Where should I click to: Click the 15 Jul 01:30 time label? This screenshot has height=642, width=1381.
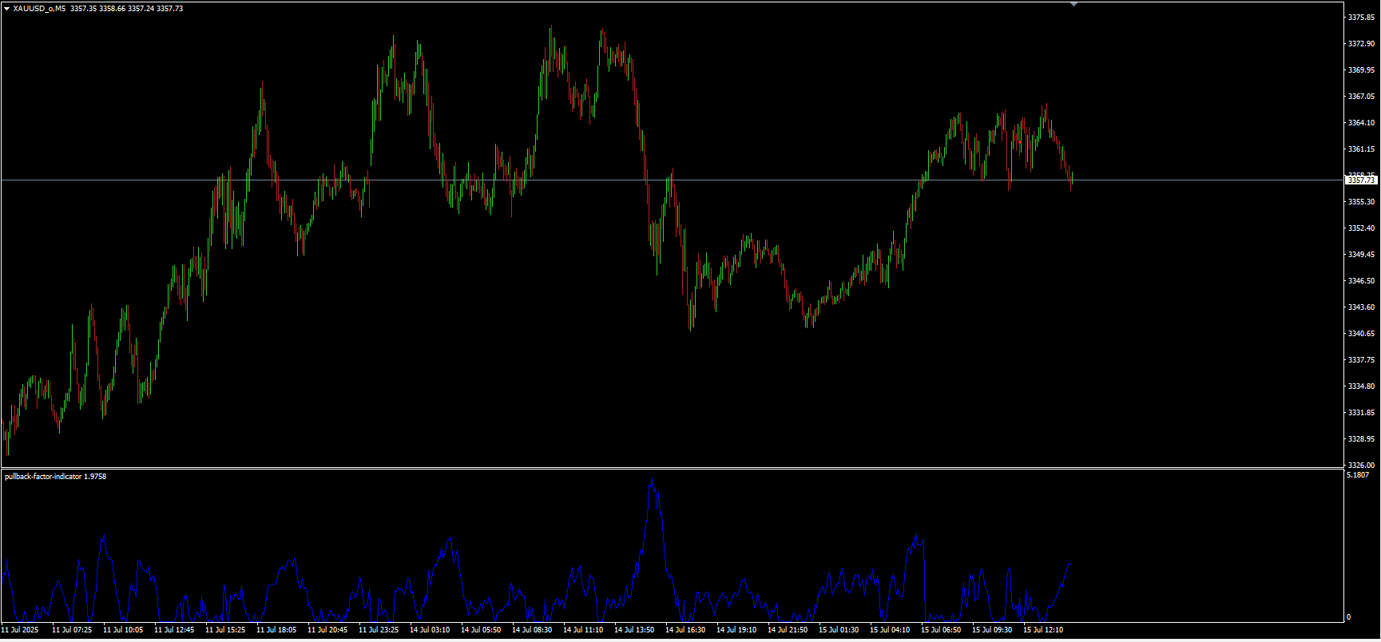[839, 630]
